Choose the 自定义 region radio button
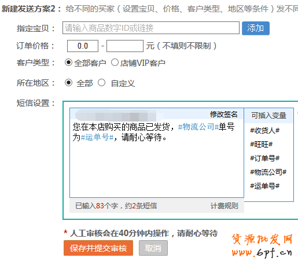This screenshot has width=298, height=265. coord(101,83)
